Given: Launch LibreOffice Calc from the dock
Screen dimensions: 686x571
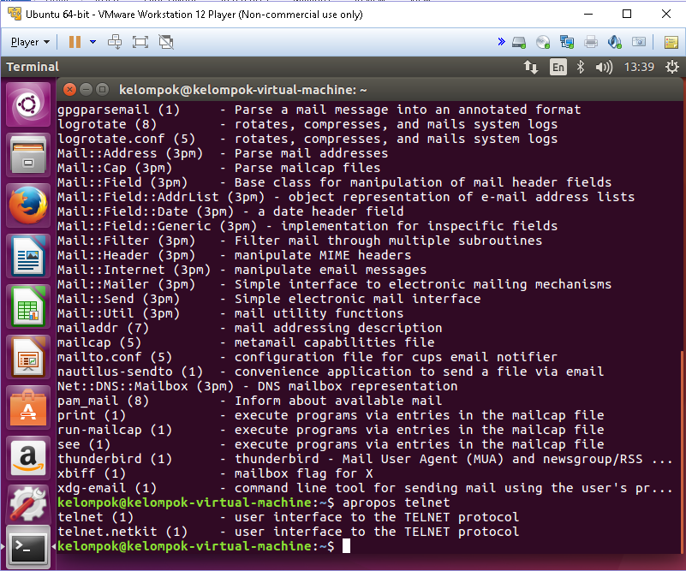Looking at the screenshot, I should point(28,306).
